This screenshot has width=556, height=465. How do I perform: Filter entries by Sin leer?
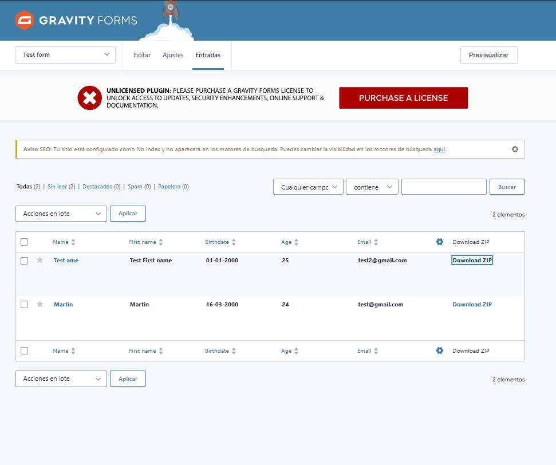[57, 187]
